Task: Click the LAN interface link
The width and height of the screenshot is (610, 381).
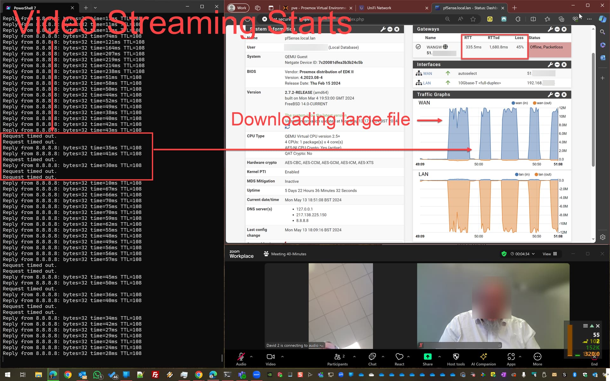Action: (x=427, y=83)
